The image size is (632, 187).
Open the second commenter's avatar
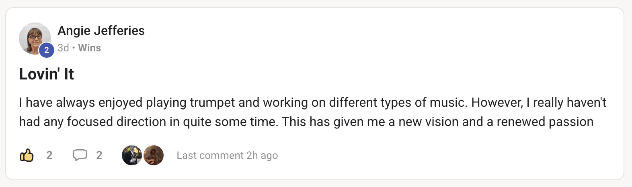[x=154, y=155]
